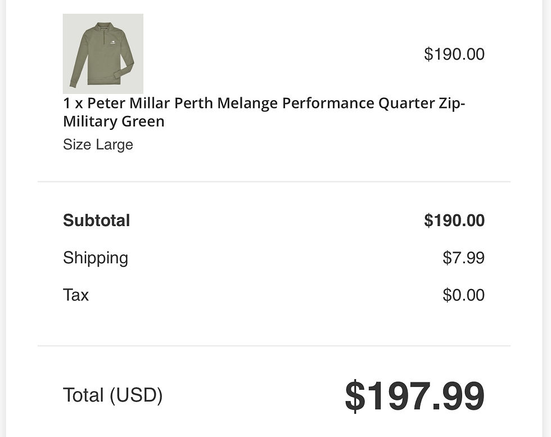Select the Size Large text
The image size is (551, 437).
click(98, 145)
